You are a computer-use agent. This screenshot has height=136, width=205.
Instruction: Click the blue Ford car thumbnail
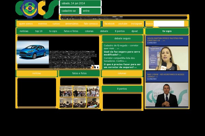(x=33, y=52)
